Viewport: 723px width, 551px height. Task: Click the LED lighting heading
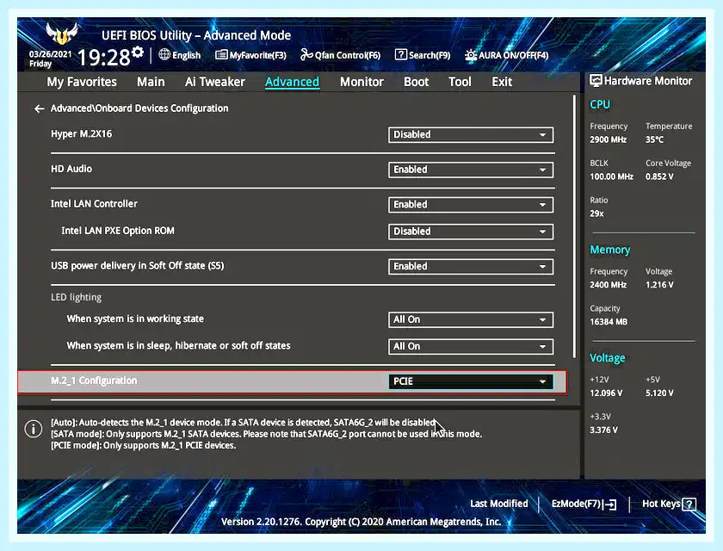(76, 297)
